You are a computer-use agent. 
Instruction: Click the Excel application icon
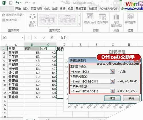coord(4,3)
